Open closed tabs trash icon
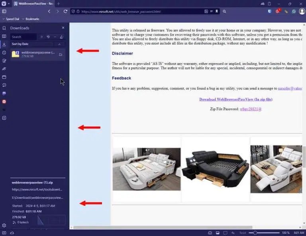The height and width of the screenshot is (236, 306). [269, 4]
